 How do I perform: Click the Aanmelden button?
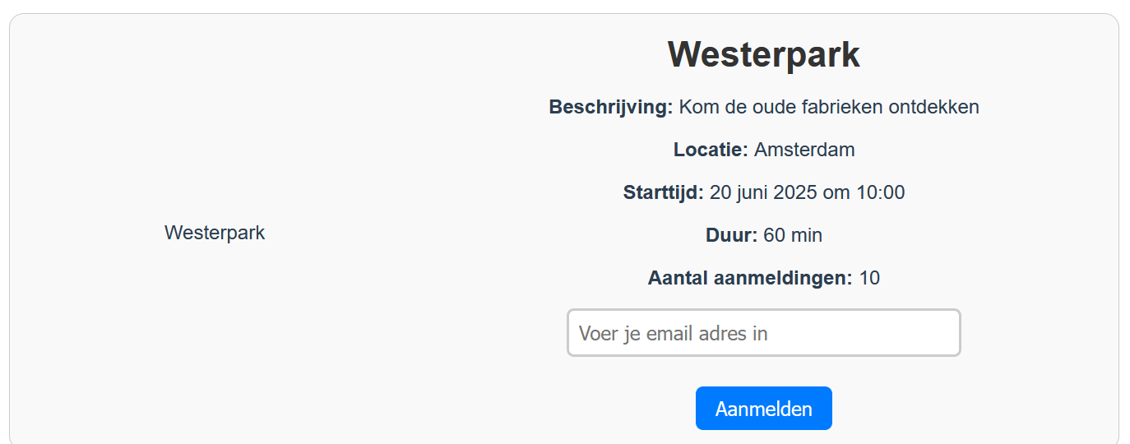(763, 409)
